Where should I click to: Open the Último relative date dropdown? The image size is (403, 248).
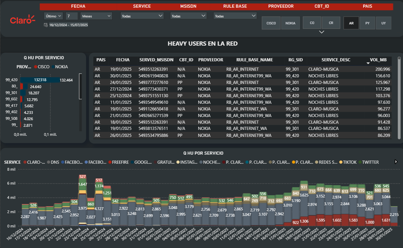click(x=53, y=16)
